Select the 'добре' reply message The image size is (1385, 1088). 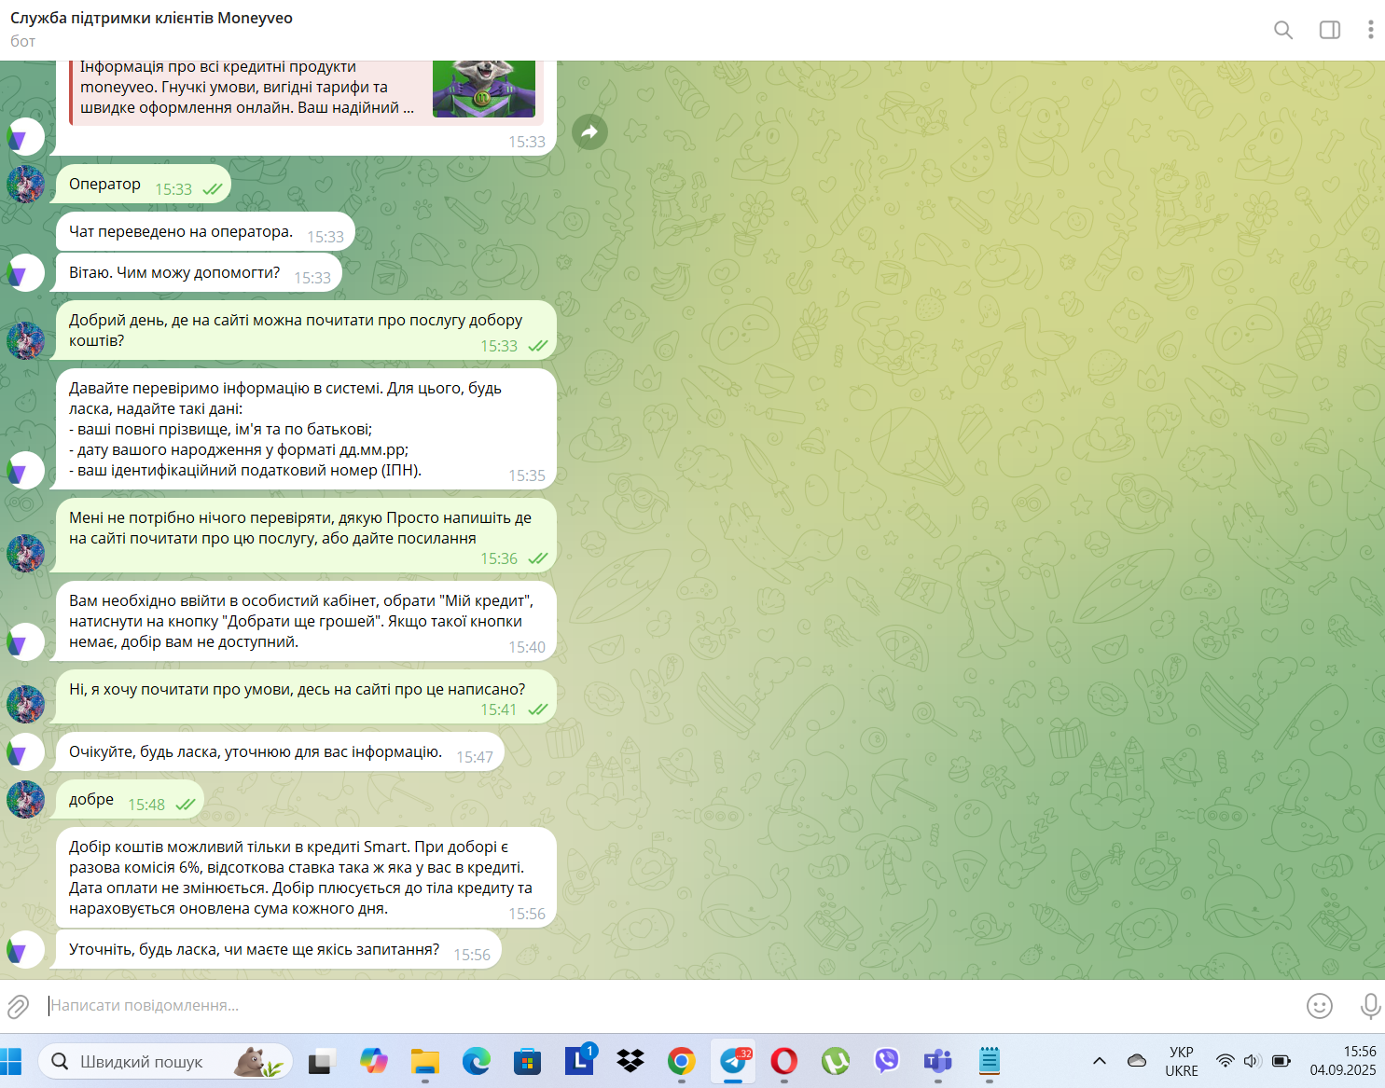[130, 800]
